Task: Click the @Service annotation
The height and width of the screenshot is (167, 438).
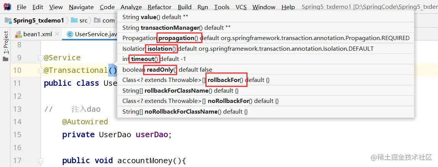Action: 62,58
